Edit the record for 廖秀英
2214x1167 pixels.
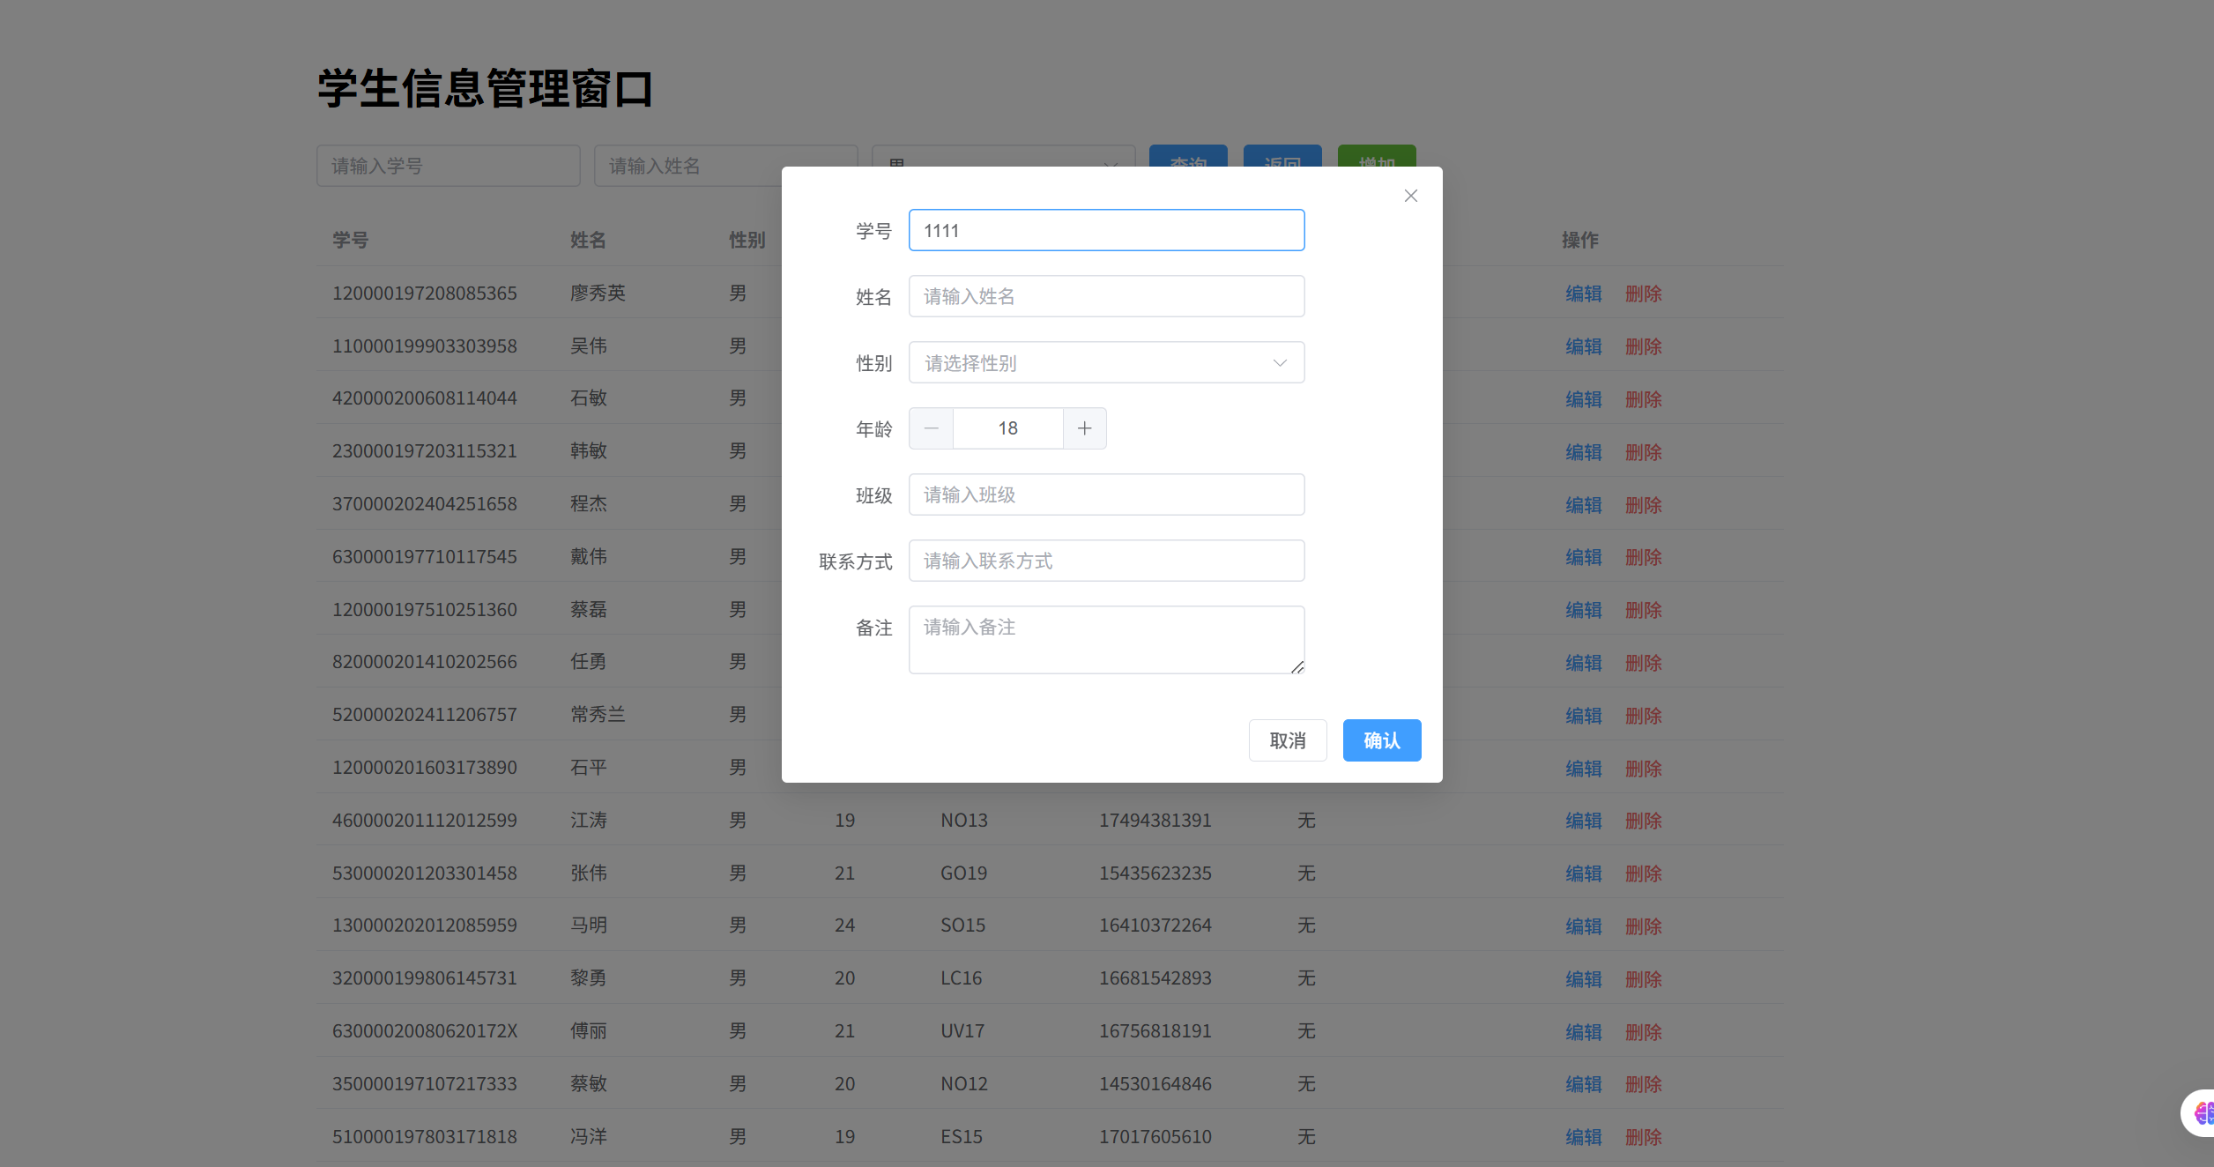click(1584, 293)
